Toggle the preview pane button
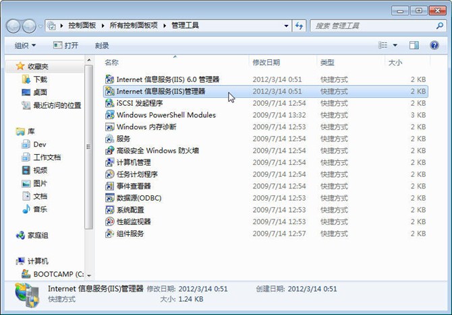Viewport: 452px width, 315px height. 414,45
